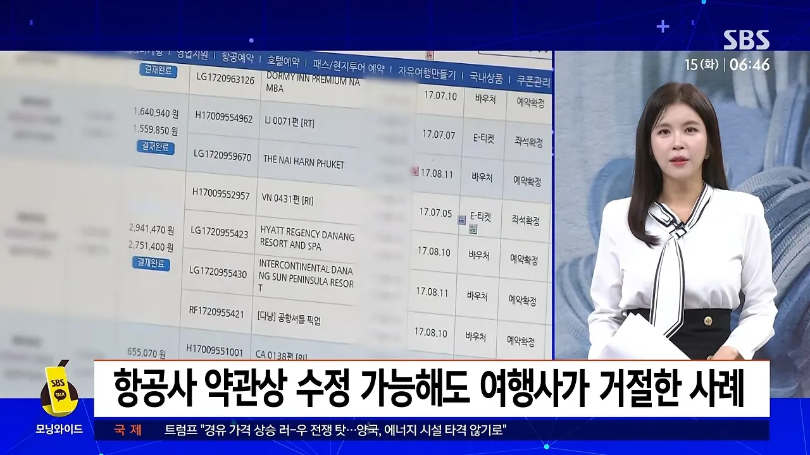This screenshot has height=455, width=810.
Task: Click the [다낭] 공항셔틀 픽업 entry
Action: coord(289,318)
